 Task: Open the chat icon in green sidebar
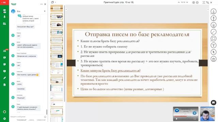pos(4,58)
